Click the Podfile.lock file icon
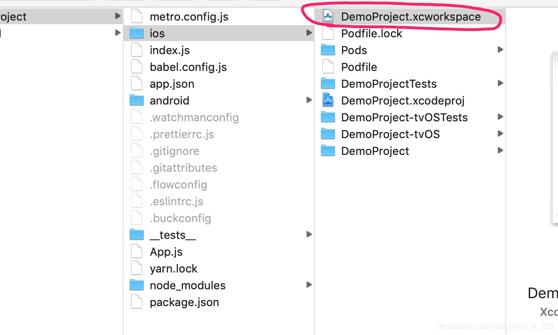 pyautogui.click(x=328, y=33)
